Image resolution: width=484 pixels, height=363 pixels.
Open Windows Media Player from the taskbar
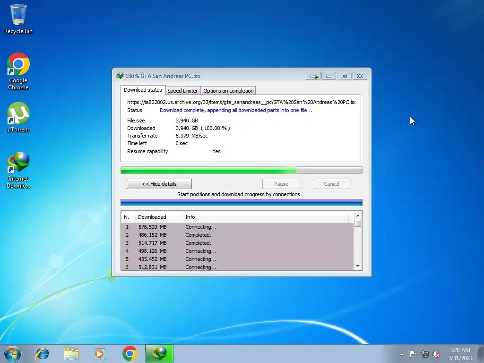[100, 354]
